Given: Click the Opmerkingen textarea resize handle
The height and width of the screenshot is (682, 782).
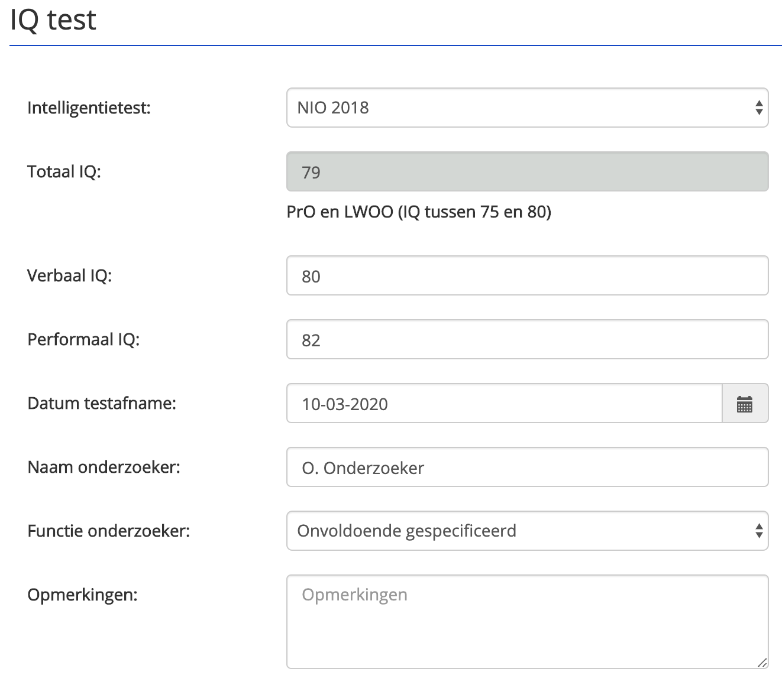Looking at the screenshot, I should coord(762,662).
